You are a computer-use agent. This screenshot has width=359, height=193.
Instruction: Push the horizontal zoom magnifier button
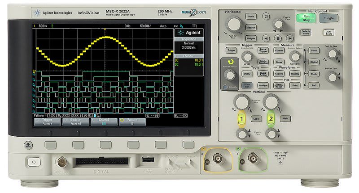(x=266, y=17)
